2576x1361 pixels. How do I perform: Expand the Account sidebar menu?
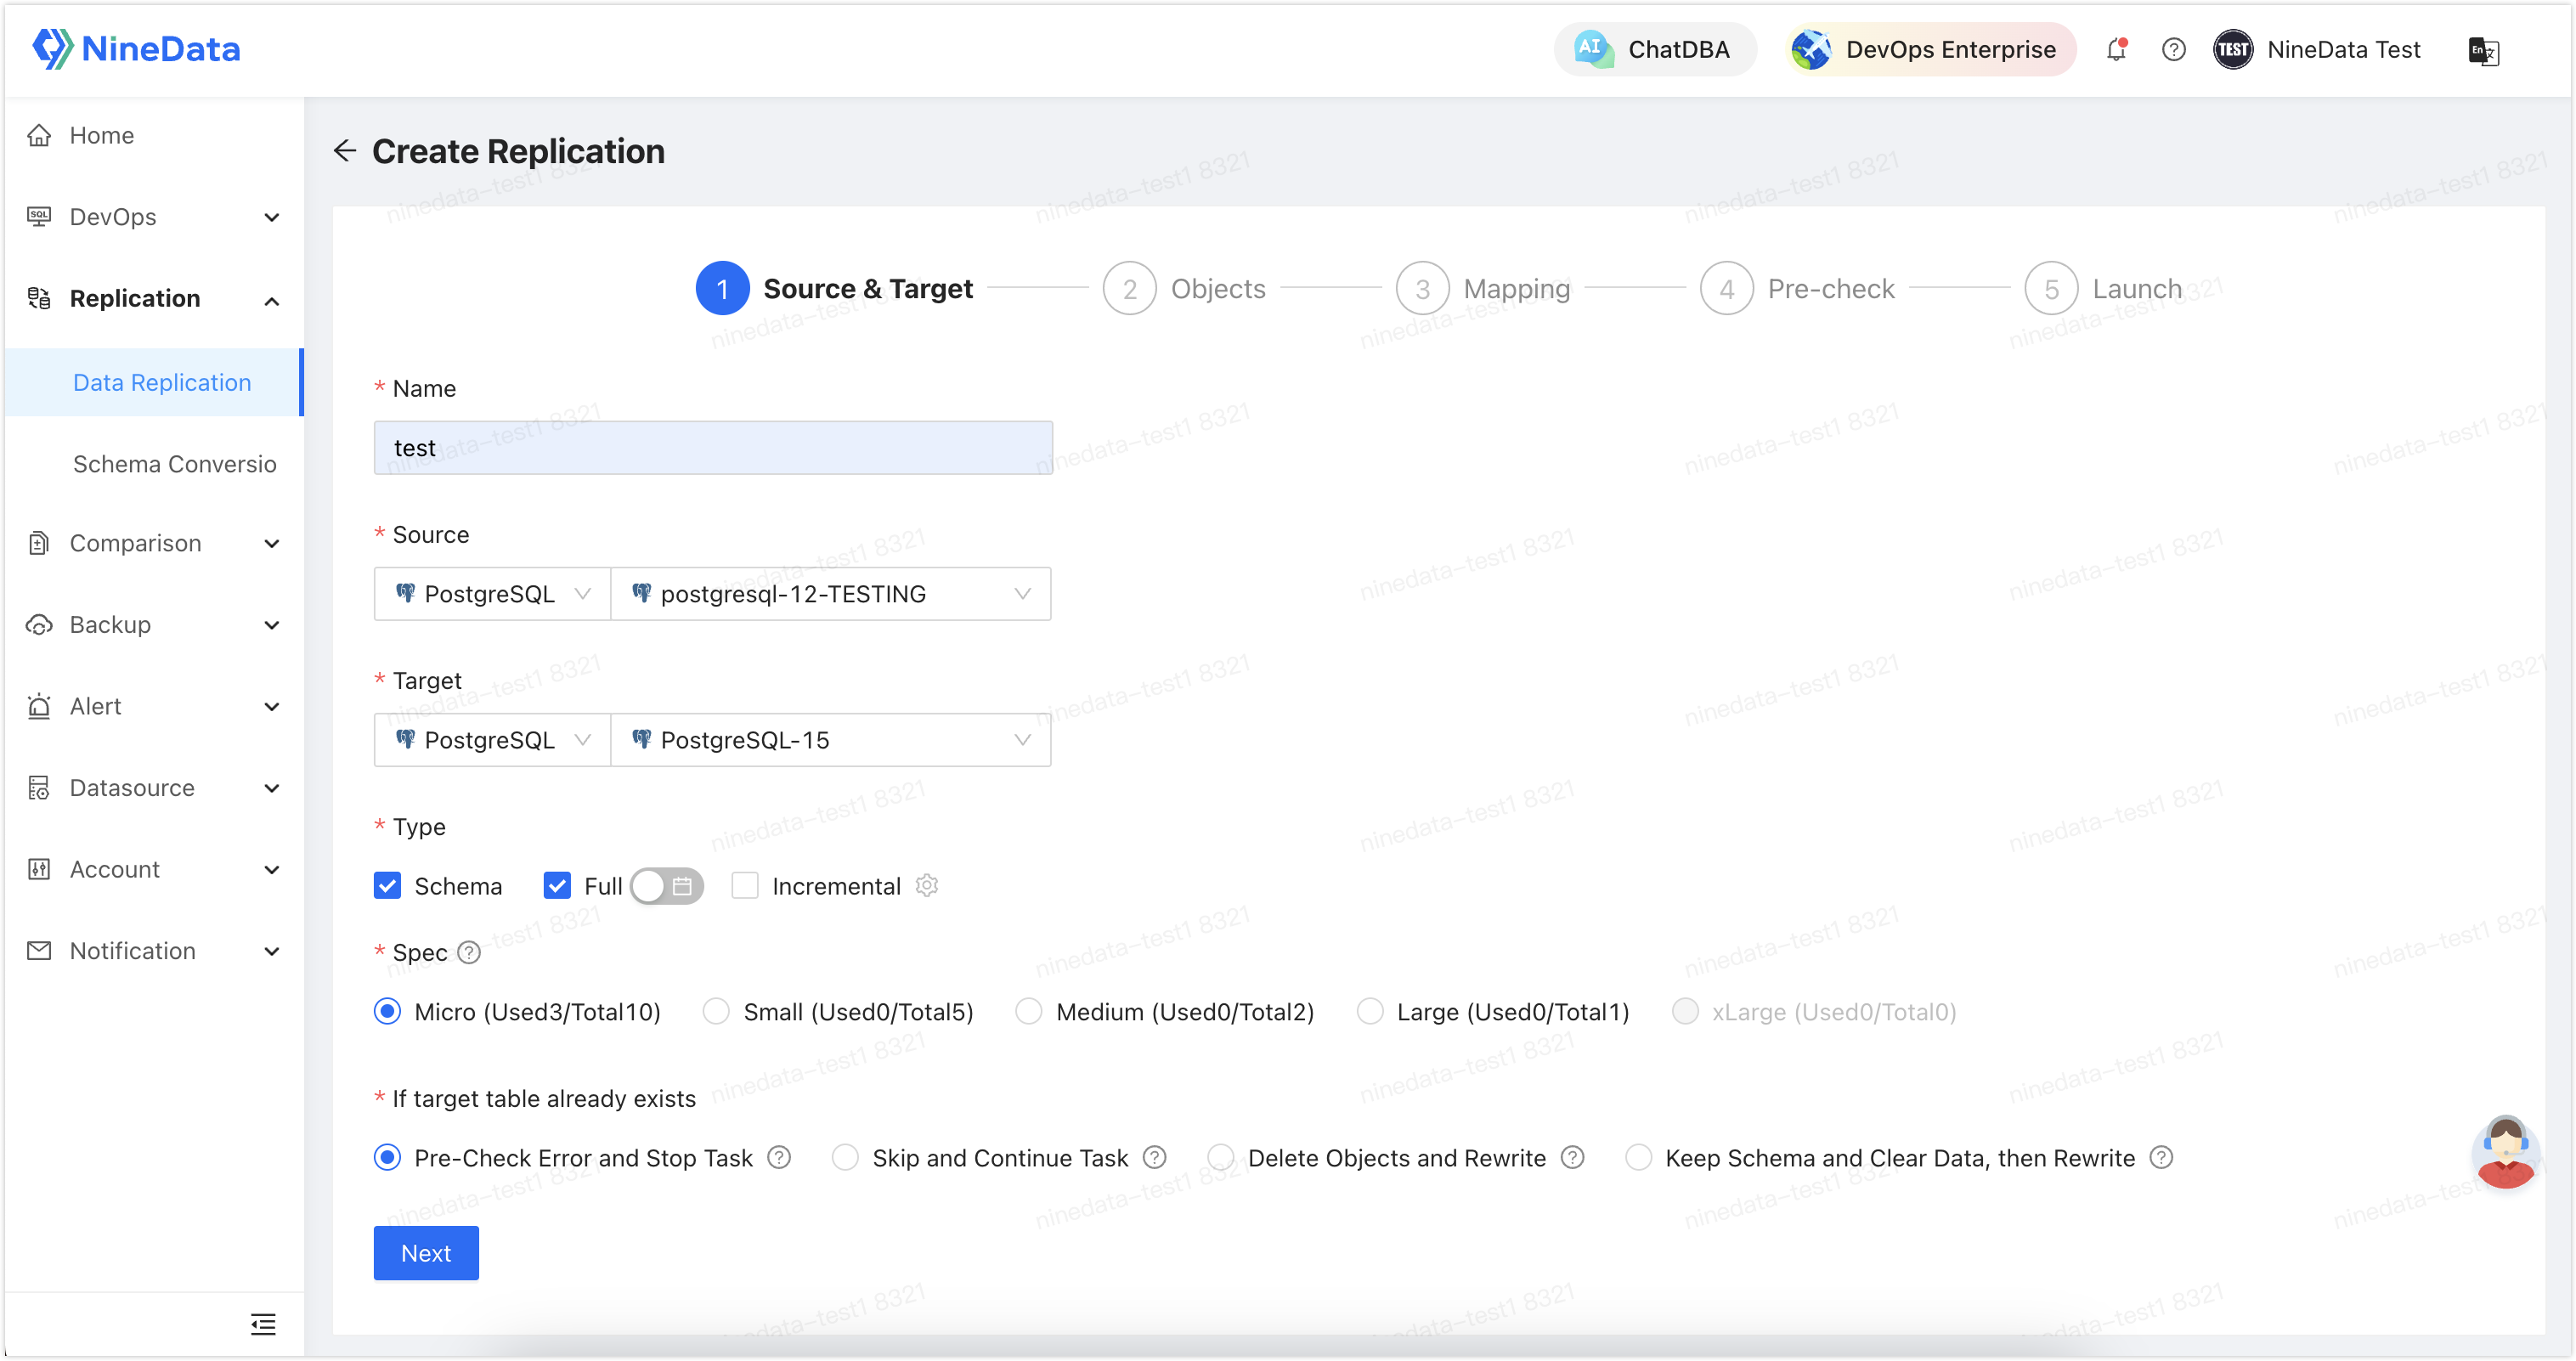153,869
